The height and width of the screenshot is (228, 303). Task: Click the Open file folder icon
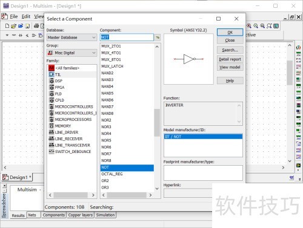(14, 26)
